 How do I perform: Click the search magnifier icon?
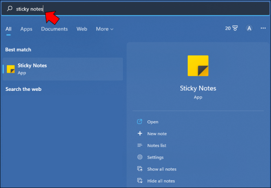point(10,9)
